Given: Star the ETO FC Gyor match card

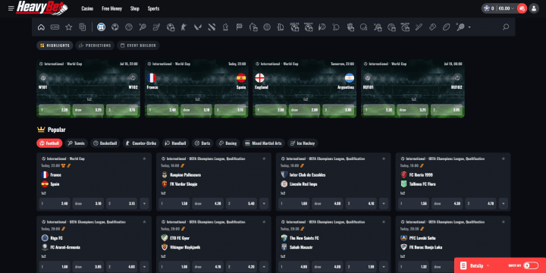Looking at the screenshot, I should [x=264, y=221].
